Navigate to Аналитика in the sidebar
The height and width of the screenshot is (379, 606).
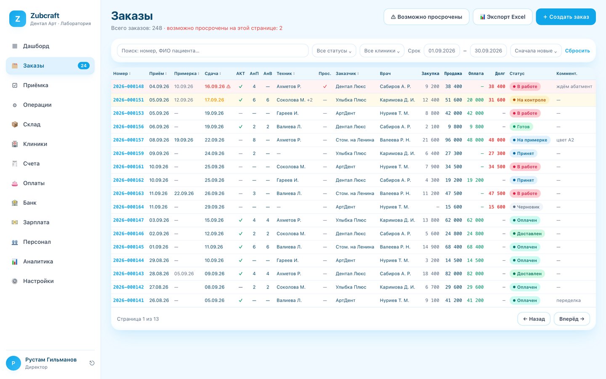pyautogui.click(x=50, y=262)
